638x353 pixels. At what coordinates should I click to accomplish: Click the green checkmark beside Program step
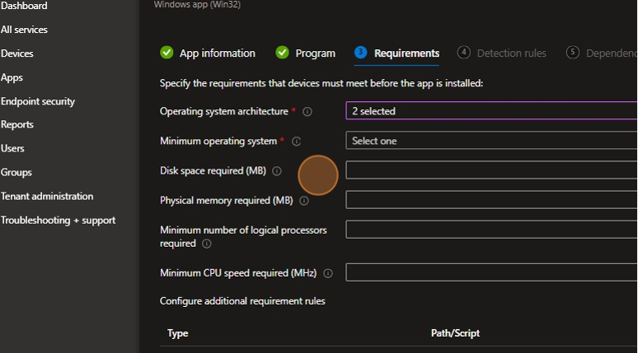point(283,53)
